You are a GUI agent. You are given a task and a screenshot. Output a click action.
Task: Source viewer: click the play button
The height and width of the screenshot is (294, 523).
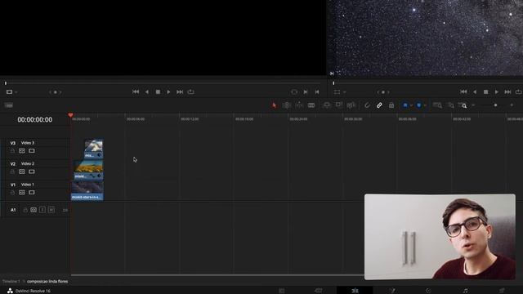tap(168, 91)
